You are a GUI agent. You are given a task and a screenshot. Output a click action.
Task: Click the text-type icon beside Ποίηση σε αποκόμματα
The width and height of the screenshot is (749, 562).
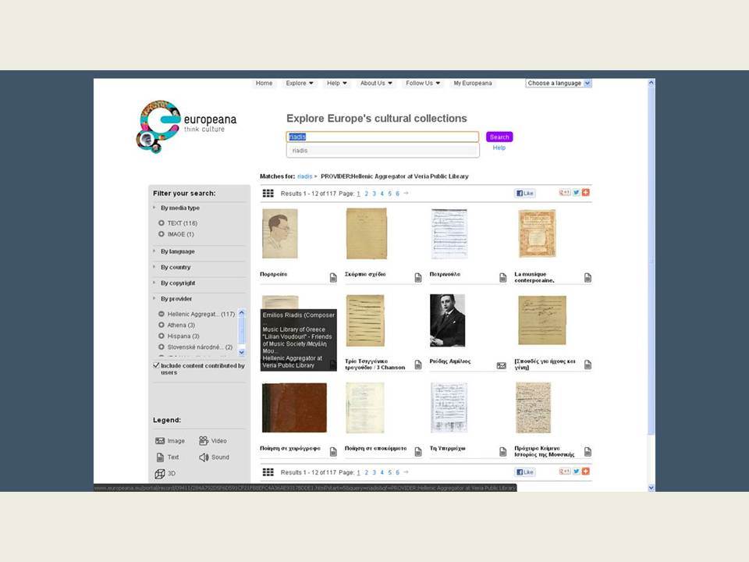coord(418,452)
